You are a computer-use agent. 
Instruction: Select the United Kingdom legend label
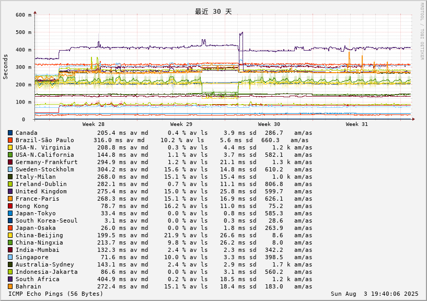(x=41, y=191)
